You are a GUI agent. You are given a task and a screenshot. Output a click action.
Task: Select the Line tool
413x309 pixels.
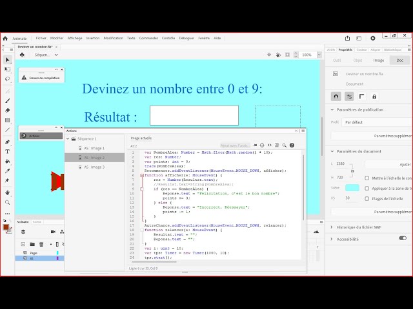pos(7,130)
